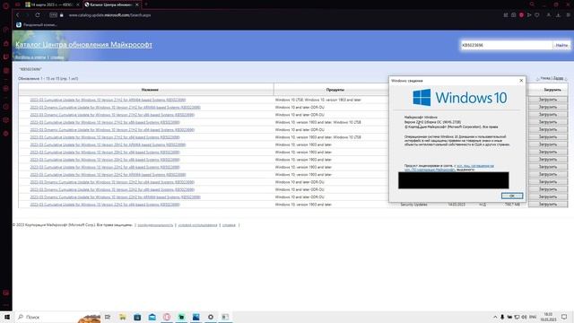Open the red ad blocker shield icon
Screen dimensions: 574x323
(521, 15)
